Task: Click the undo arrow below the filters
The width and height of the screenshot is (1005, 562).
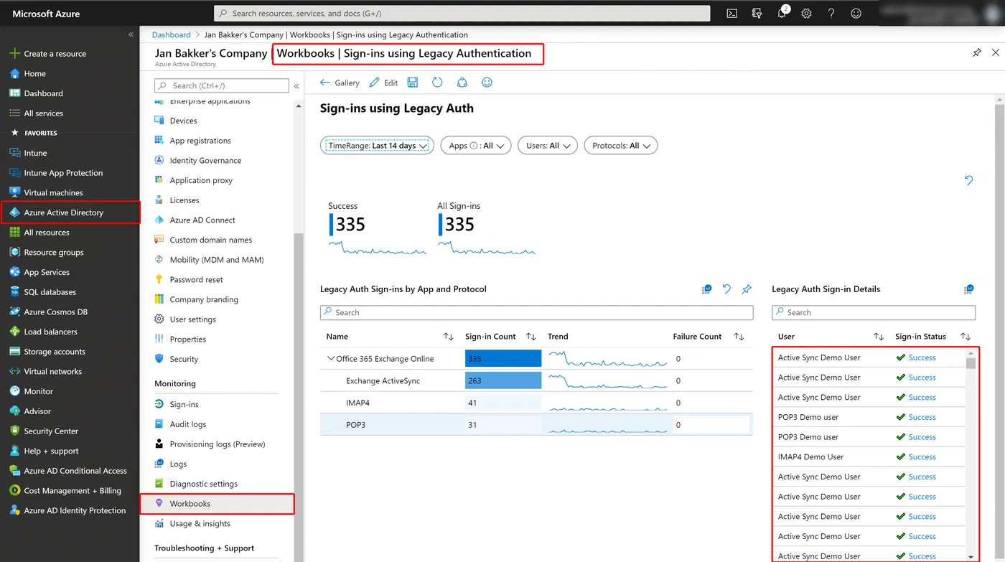Action: coord(968,180)
